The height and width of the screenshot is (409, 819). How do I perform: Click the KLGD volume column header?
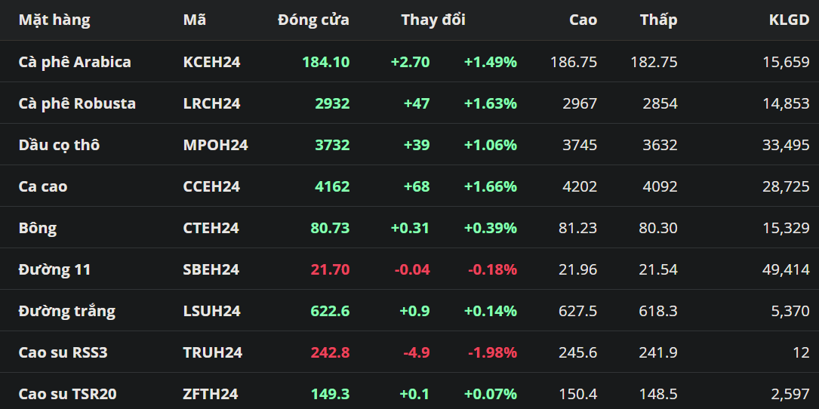point(789,20)
